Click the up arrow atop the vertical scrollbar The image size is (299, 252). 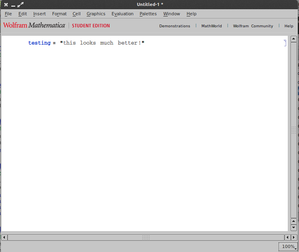[x=294, y=39]
